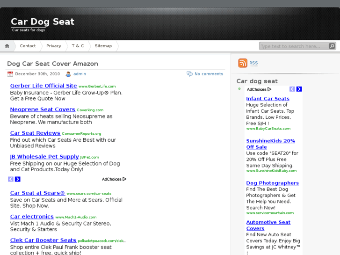Open the Neoprene Seat Covers ad
340x255 pixels.
tap(43, 109)
